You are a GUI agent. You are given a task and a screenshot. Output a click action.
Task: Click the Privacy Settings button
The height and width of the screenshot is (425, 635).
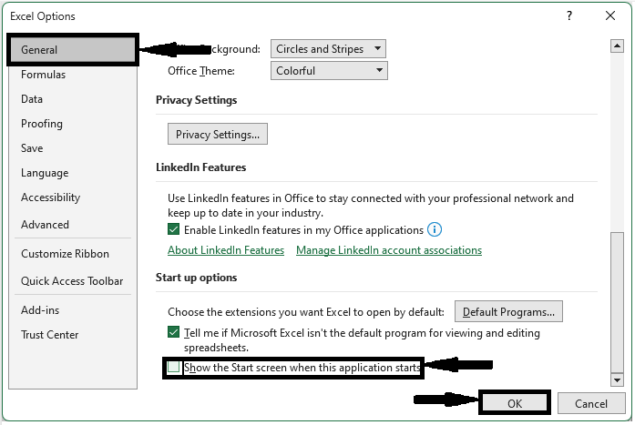coord(218,135)
